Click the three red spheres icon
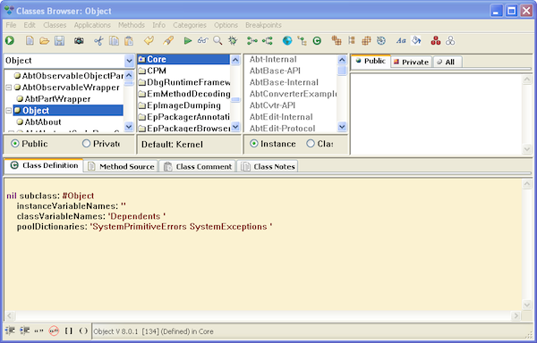 tap(436, 41)
